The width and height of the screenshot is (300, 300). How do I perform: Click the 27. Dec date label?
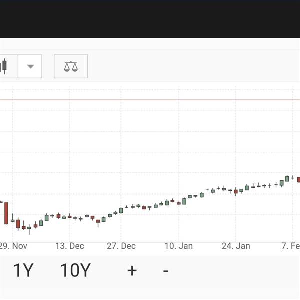point(121,246)
